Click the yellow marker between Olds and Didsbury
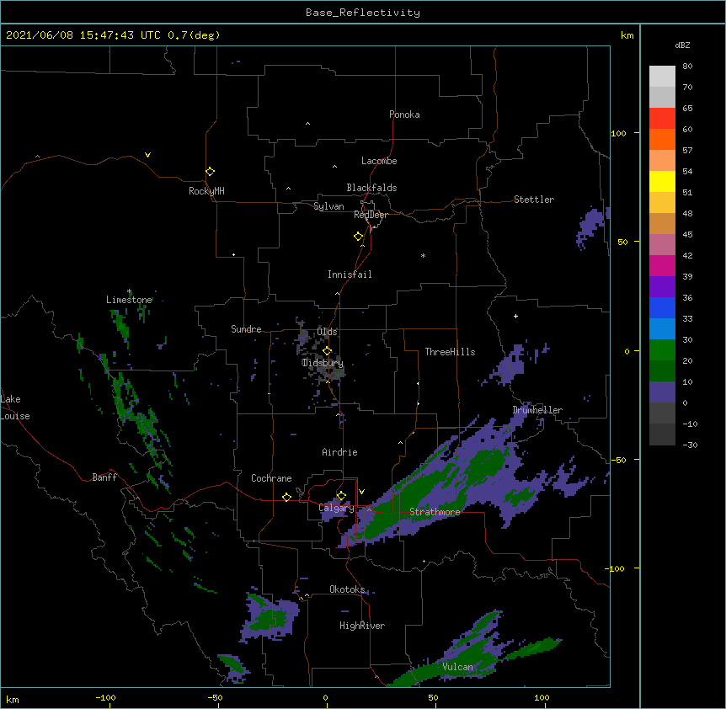The image size is (726, 709). [327, 351]
